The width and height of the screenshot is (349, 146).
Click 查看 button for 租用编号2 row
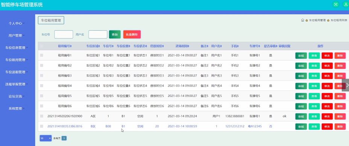tap(314, 66)
